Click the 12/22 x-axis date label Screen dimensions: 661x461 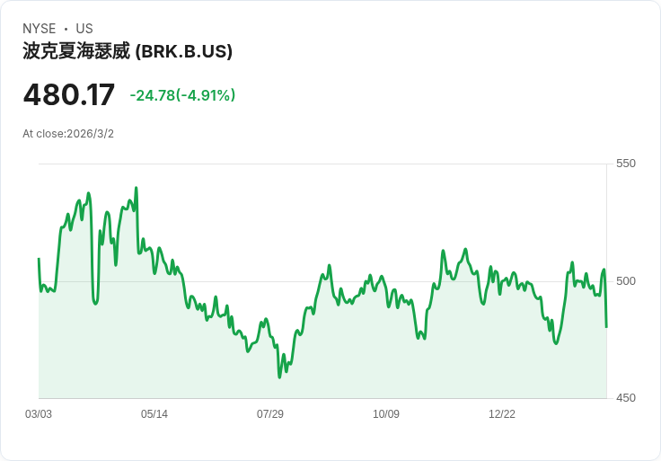502,413
